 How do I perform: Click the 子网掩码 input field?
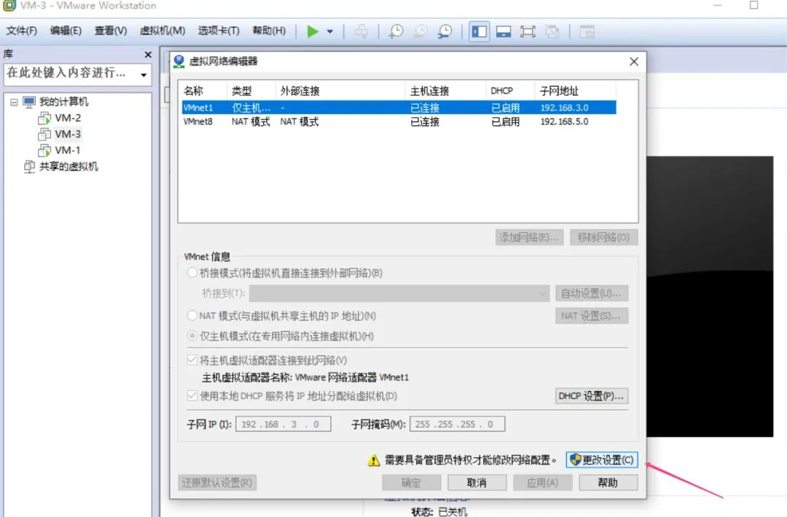[x=457, y=425]
